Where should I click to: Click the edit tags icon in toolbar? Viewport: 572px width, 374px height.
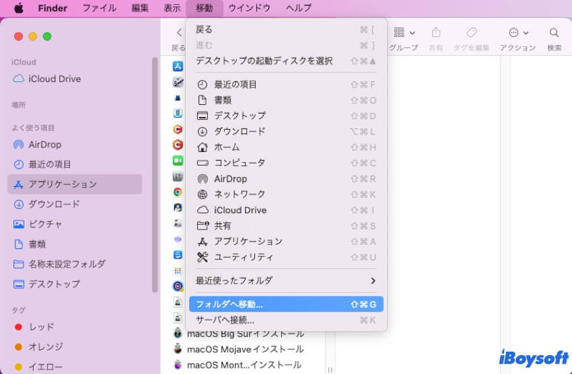tap(472, 33)
